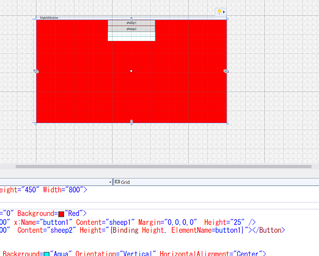Click the right margin anchor link icon
Screen dimensions: 319x256
coord(226,71)
